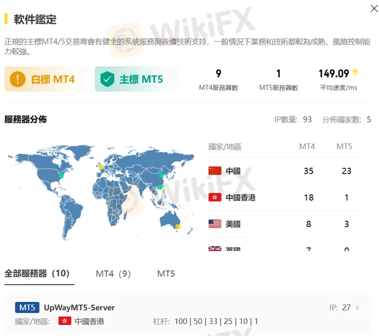Click the 服務器分佈 section heading
Screen dimensions: 379x336
pyautogui.click(x=26, y=119)
